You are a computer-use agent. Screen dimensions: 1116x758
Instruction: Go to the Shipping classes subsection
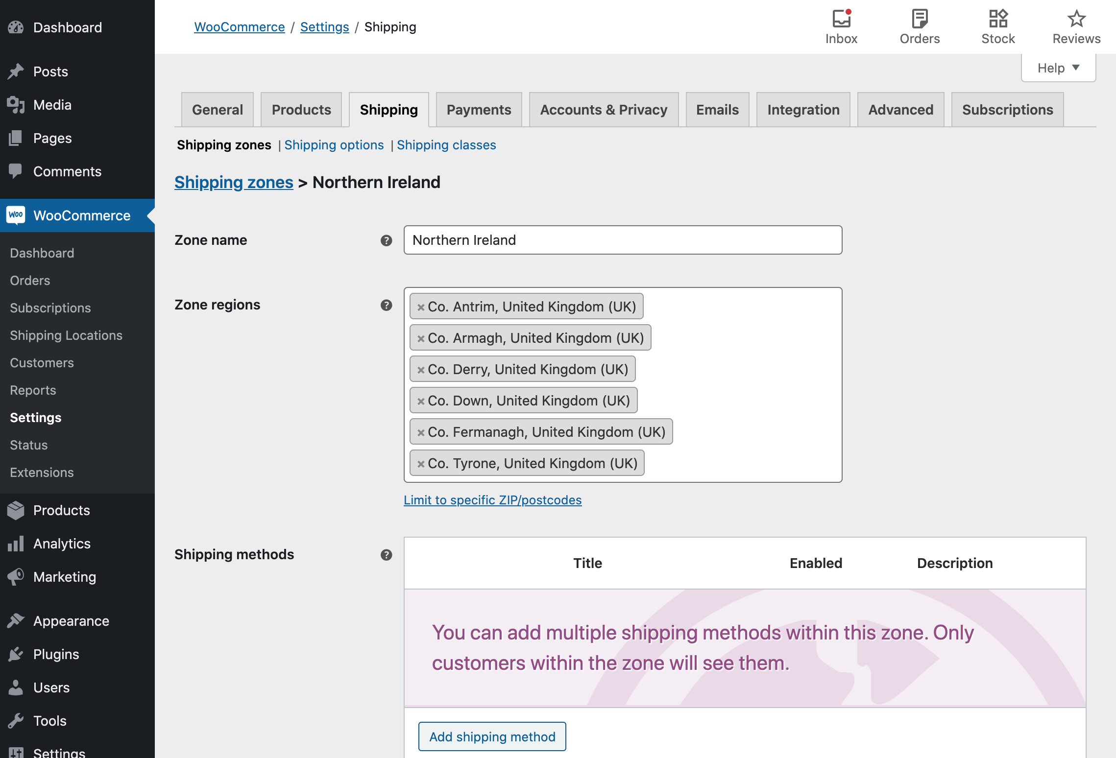click(x=446, y=145)
